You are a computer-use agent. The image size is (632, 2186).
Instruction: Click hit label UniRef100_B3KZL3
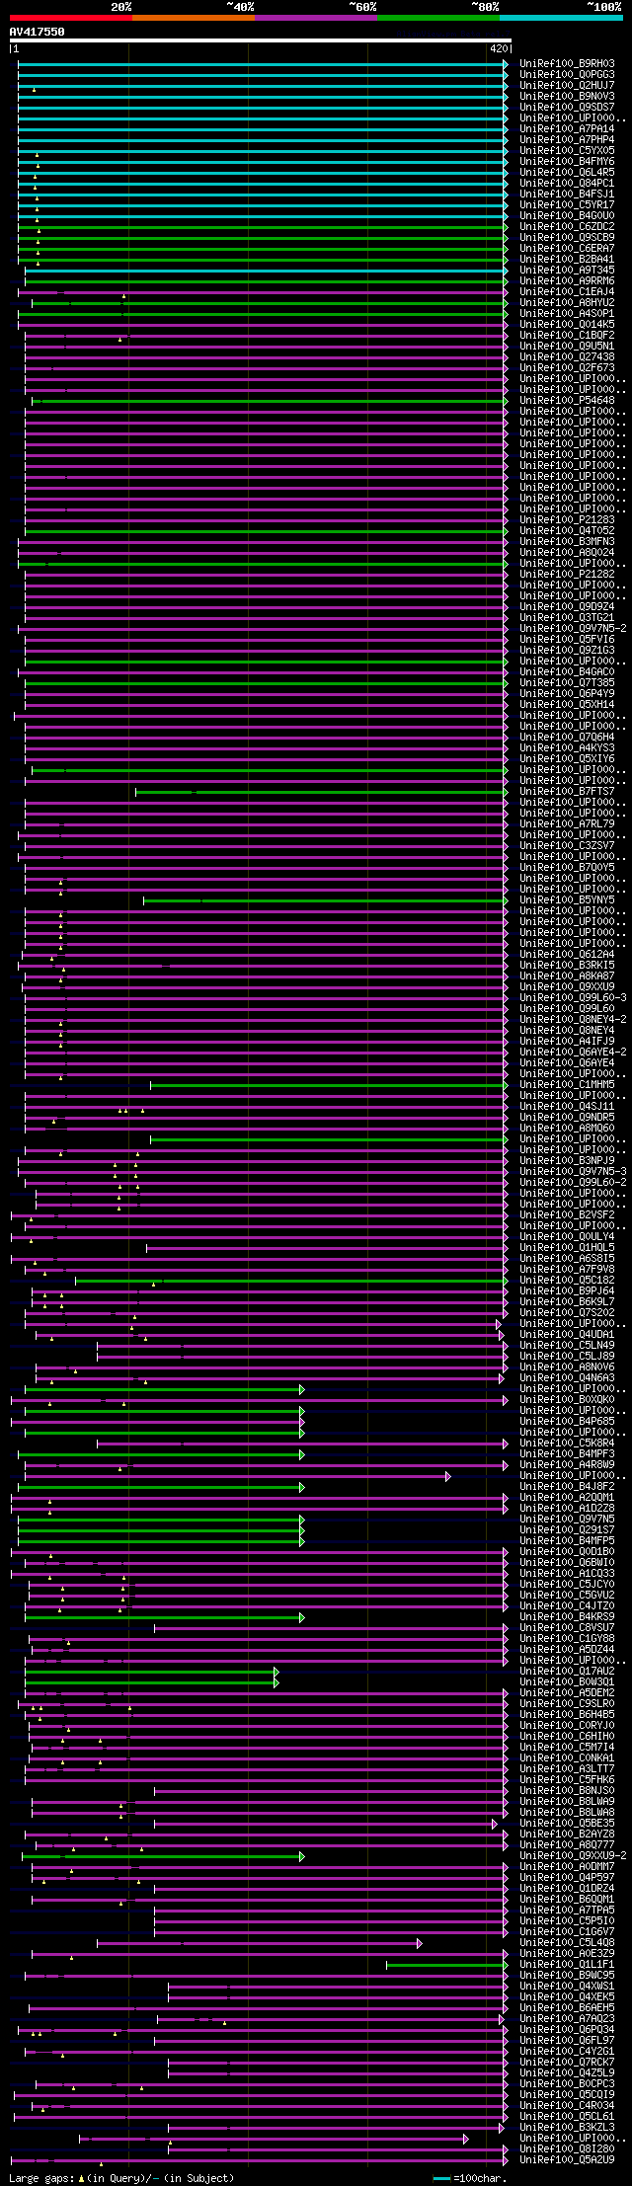pos(567,2127)
